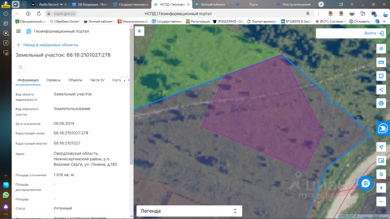Select the ruler measurement tool
This screenshot has height=219, width=390.
pos(381,62)
